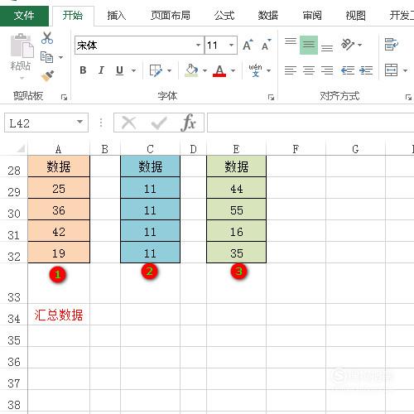Open the Name Box L42 dropdown
The height and width of the screenshot is (414, 414).
[79, 123]
